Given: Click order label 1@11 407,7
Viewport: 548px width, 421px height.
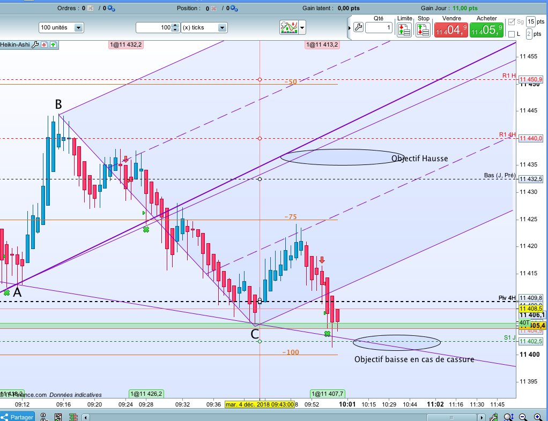Looking at the screenshot, I should (328, 394).
